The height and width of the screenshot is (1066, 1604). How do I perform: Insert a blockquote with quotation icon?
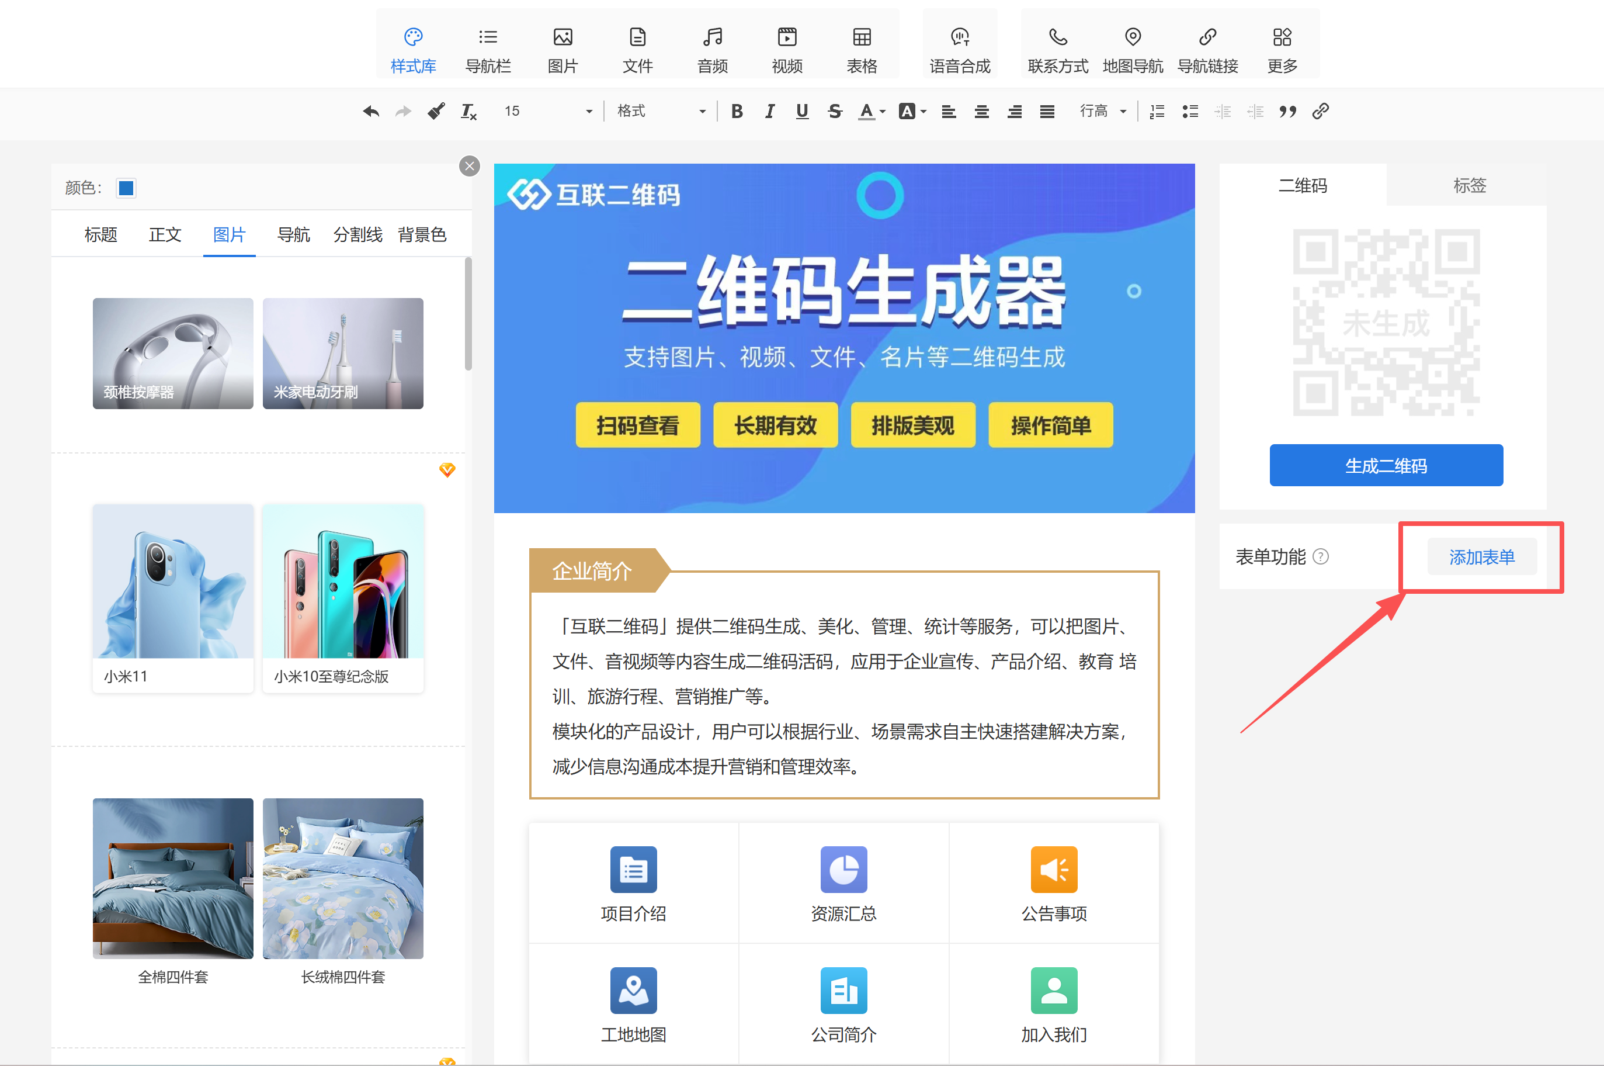click(1287, 112)
